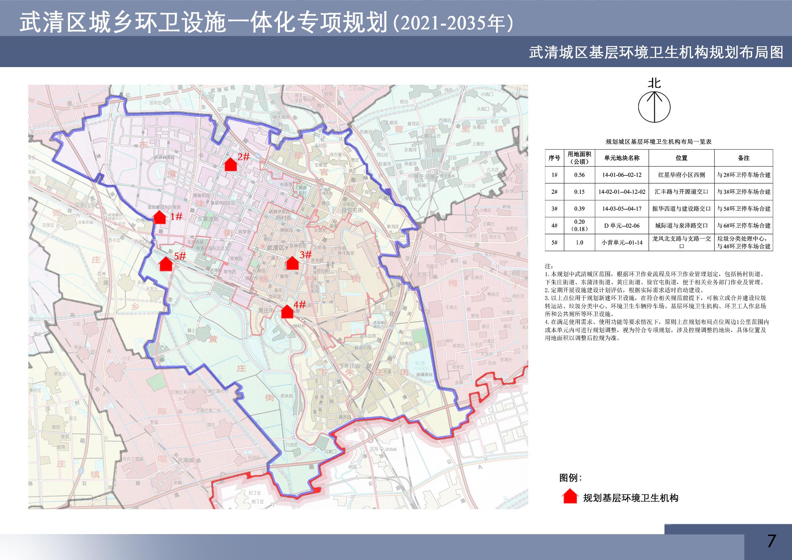Click the page number 7 box

(x=771, y=541)
